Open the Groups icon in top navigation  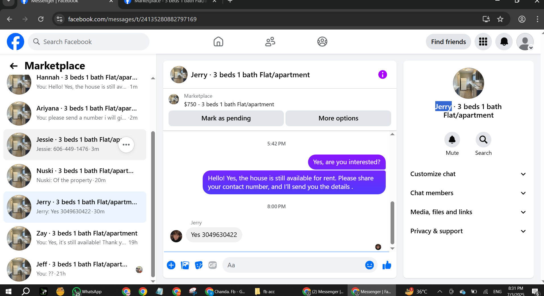pyautogui.click(x=322, y=42)
